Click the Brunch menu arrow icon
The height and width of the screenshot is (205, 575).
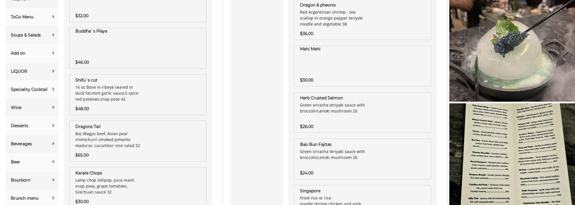click(53, 198)
